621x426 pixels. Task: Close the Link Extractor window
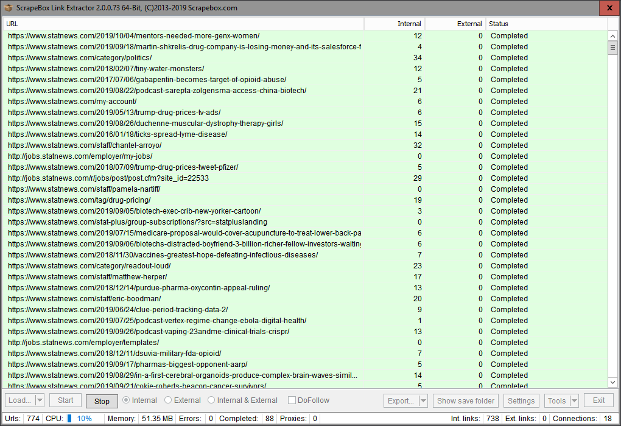click(609, 8)
